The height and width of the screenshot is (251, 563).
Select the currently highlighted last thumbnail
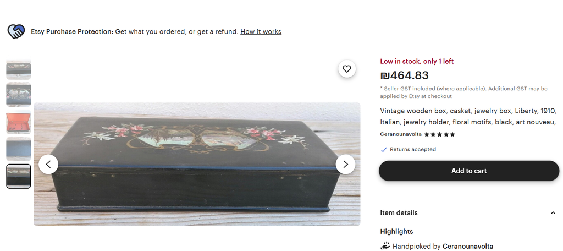point(19,176)
